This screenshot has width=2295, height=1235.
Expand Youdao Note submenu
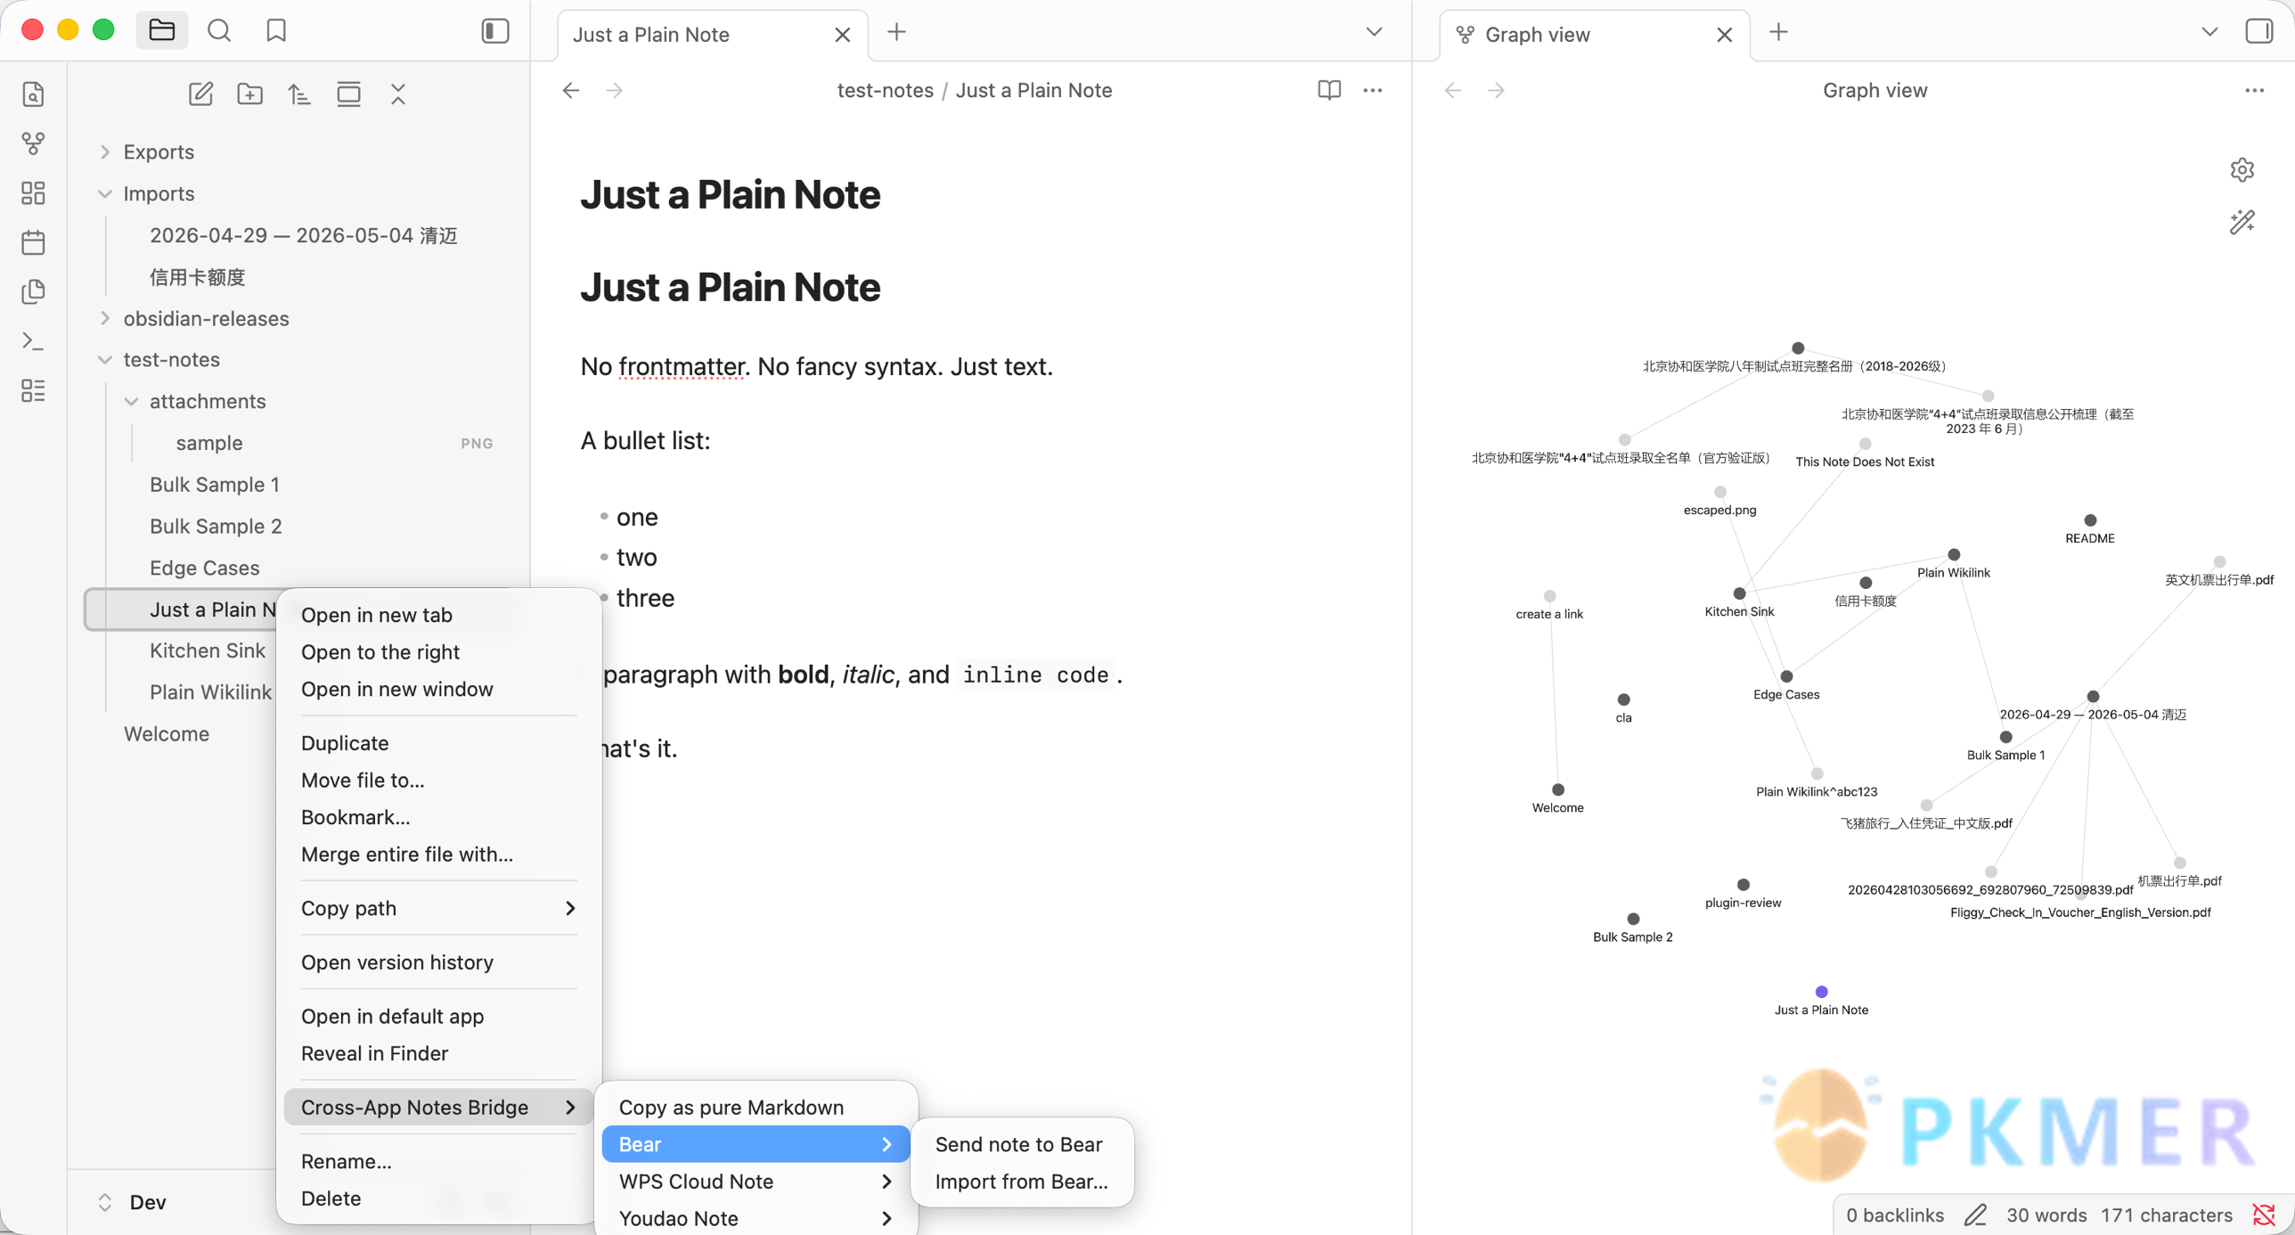pos(755,1218)
